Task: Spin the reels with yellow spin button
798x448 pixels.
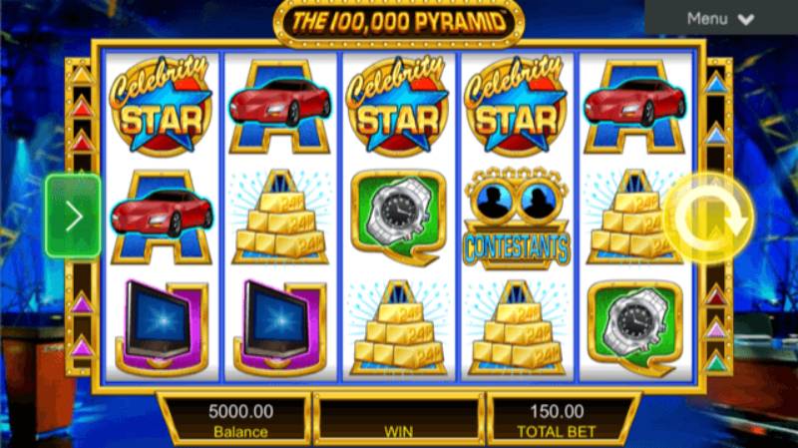Action: (x=711, y=219)
